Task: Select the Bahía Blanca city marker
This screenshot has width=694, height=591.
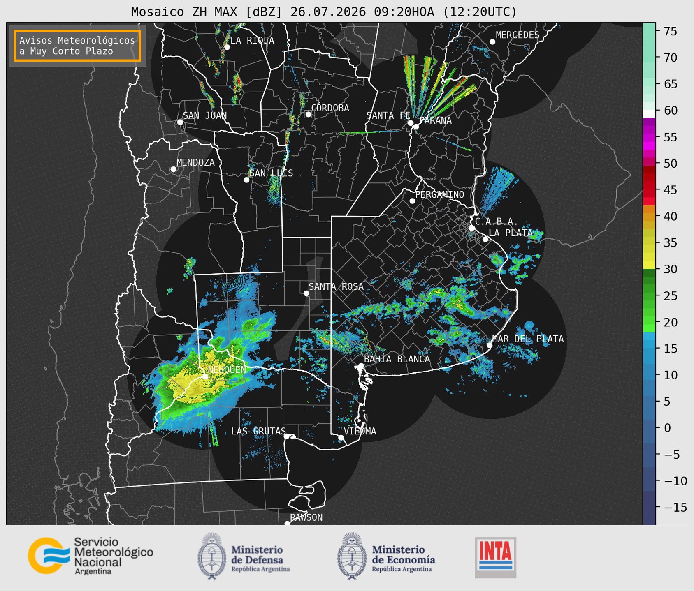Action: tap(361, 366)
